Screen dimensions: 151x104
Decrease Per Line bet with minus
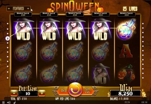click(14, 93)
